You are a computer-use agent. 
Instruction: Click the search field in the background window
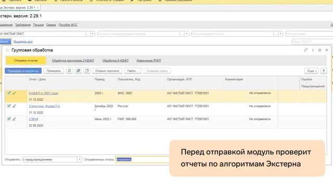[312, 42]
